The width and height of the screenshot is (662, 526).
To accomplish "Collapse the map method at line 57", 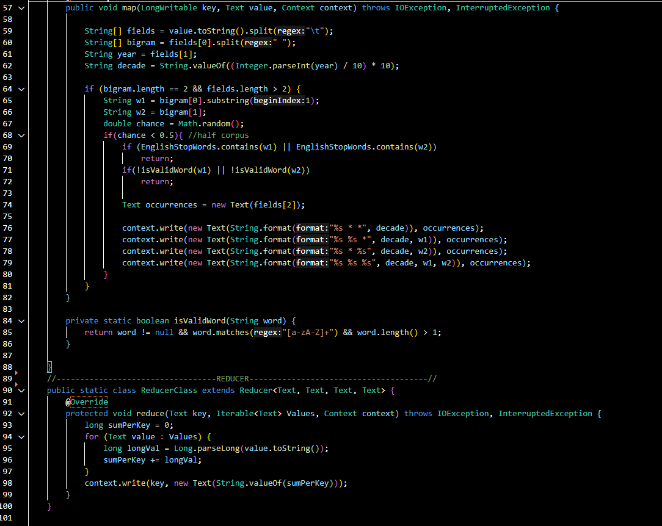I will pos(21,8).
